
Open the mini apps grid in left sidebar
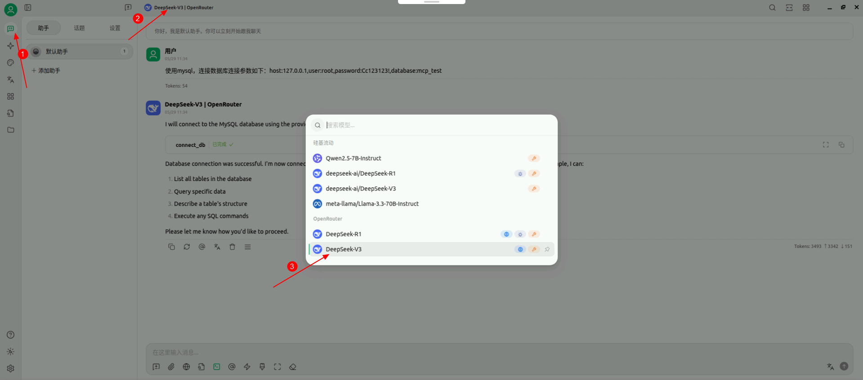point(10,97)
